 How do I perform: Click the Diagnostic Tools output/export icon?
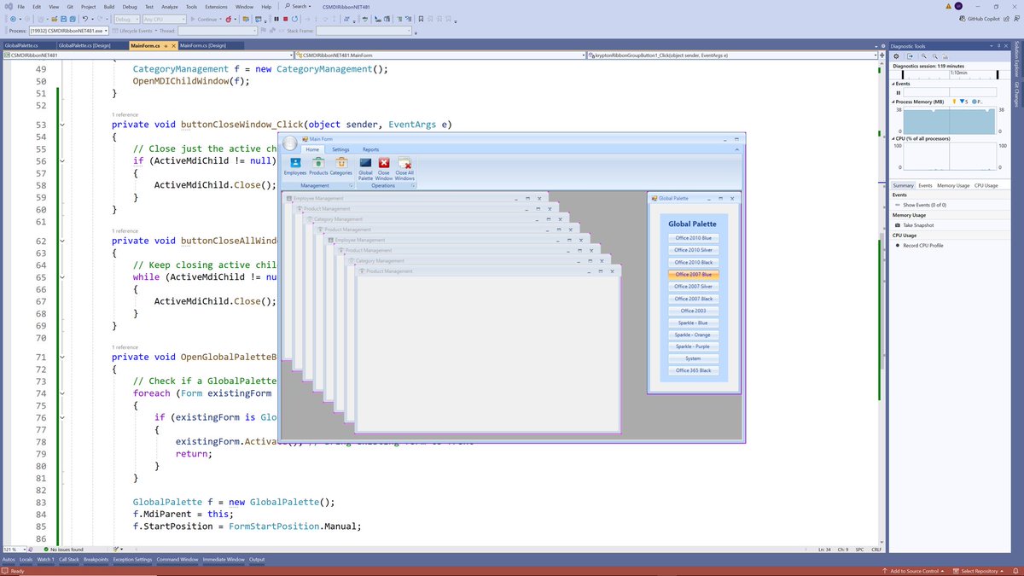coord(910,55)
